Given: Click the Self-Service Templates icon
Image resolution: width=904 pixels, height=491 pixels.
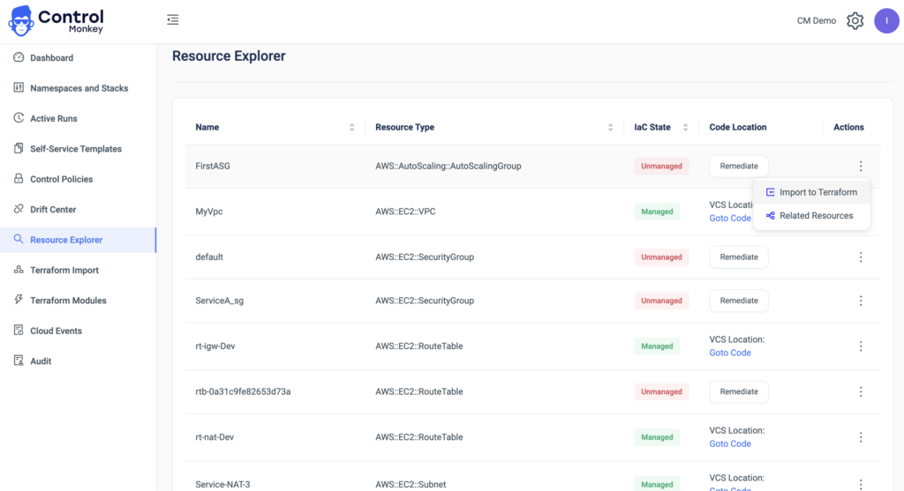Looking at the screenshot, I should 19,148.
